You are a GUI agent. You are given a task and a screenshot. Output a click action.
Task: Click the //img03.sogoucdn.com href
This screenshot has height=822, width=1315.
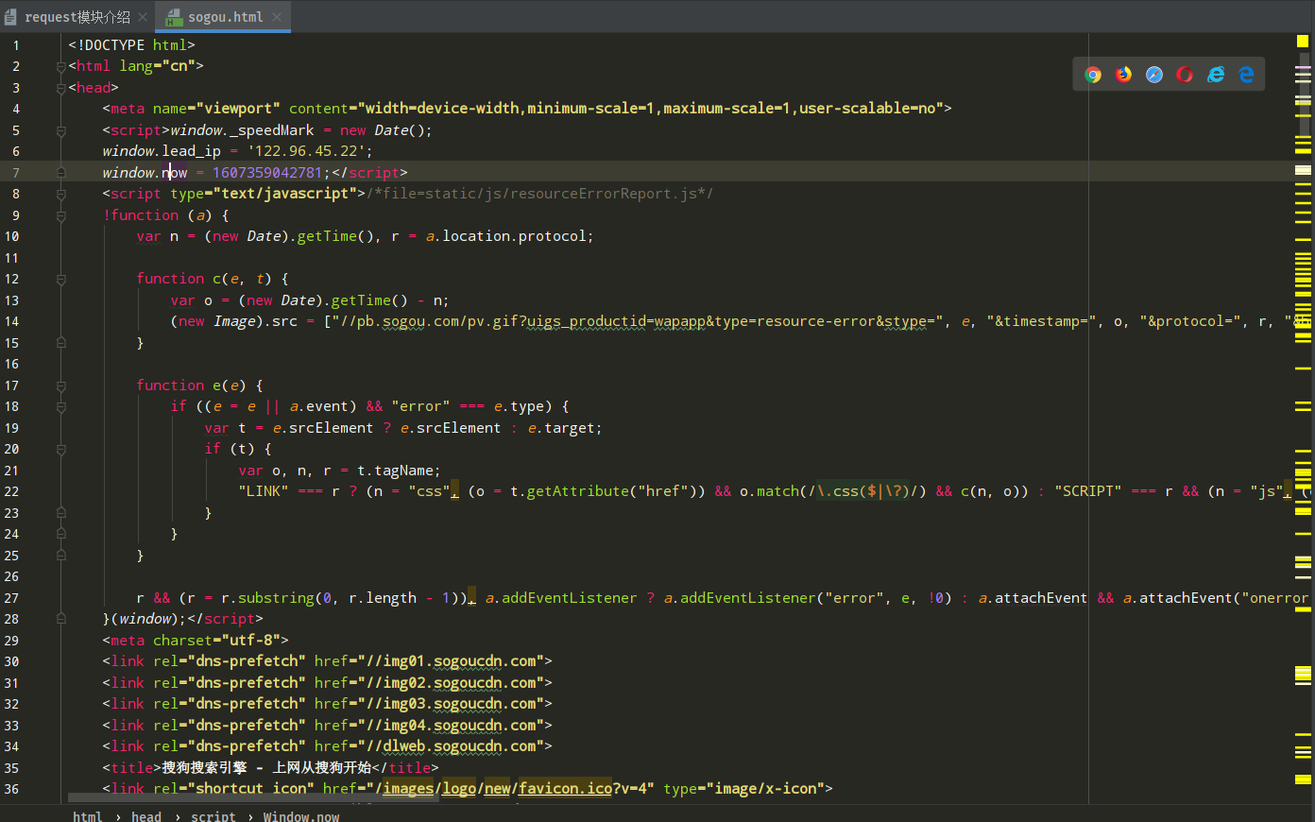coord(429,704)
